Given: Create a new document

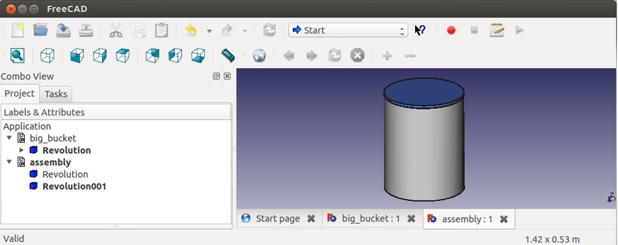Looking at the screenshot, I should pos(18,30).
